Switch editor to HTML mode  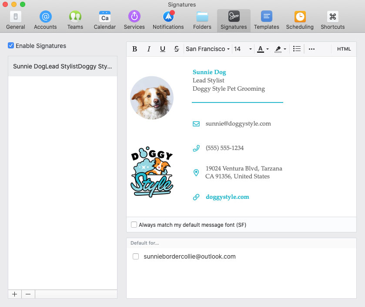(x=344, y=49)
